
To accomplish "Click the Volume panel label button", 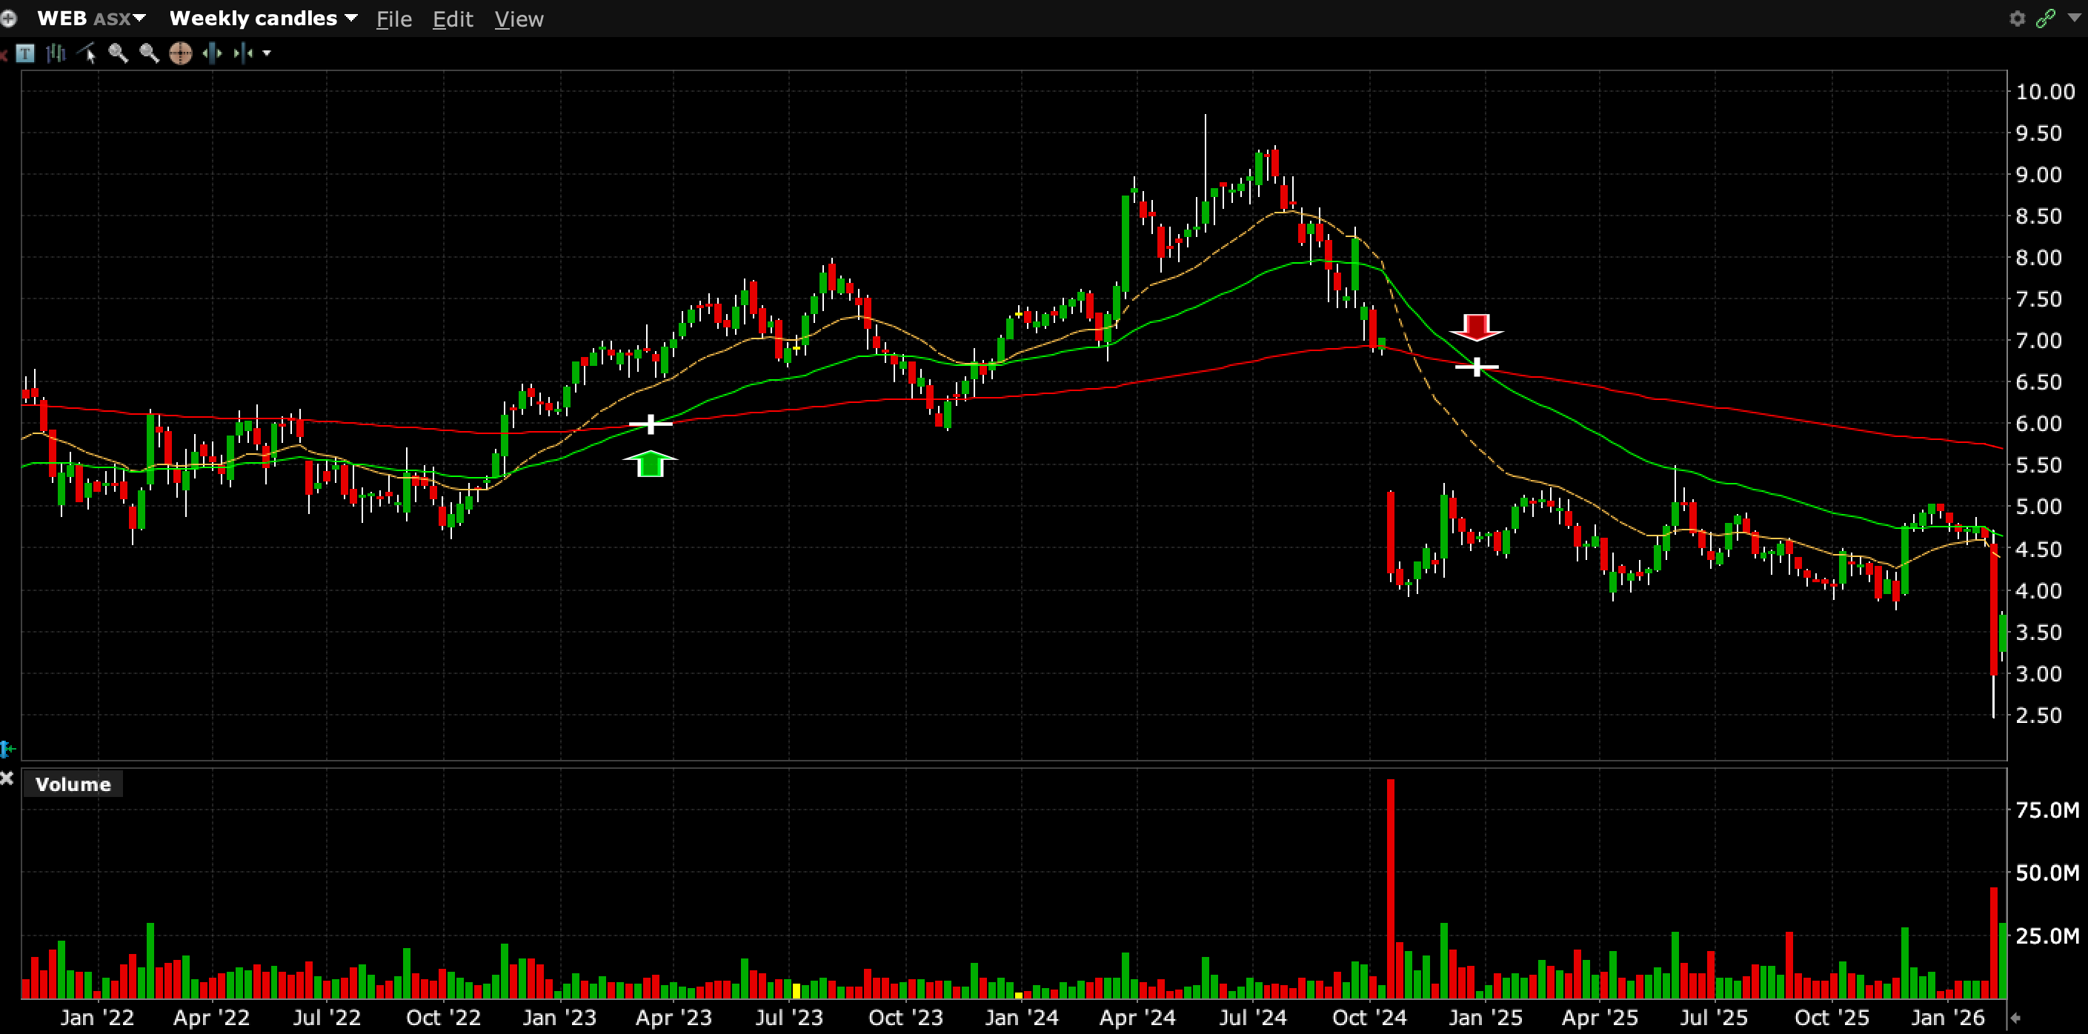I will [x=73, y=784].
